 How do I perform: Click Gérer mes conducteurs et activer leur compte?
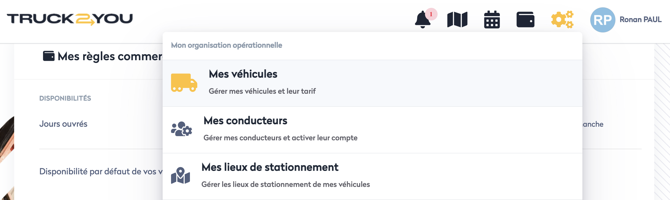[x=280, y=138]
